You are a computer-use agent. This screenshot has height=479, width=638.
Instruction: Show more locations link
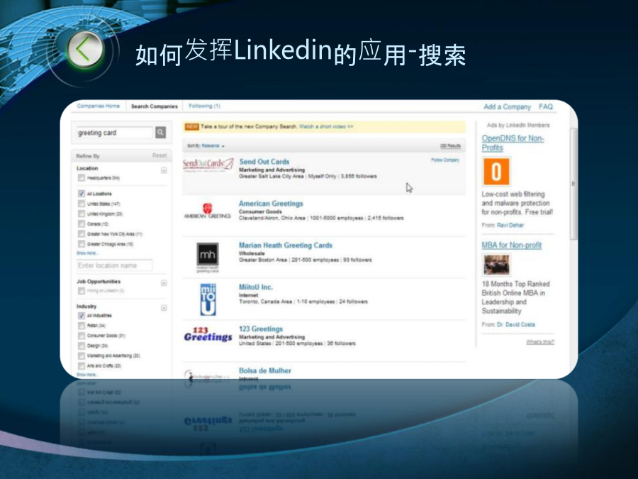click(x=86, y=253)
